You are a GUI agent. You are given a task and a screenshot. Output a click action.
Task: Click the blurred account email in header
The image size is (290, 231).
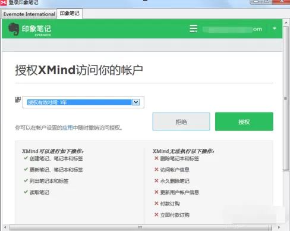(232, 29)
